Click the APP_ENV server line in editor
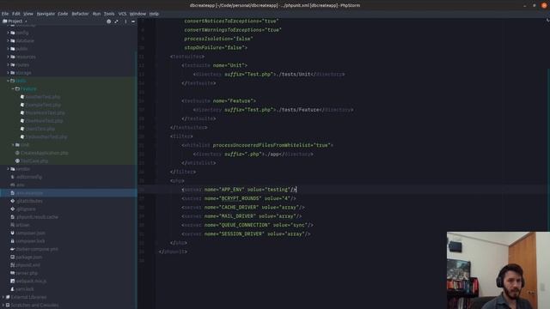Viewport: 550px width, 309px height. coord(239,190)
